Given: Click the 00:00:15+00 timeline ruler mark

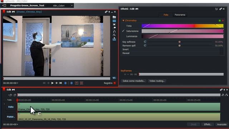Looking at the screenshot, I should [x=126, y=100].
